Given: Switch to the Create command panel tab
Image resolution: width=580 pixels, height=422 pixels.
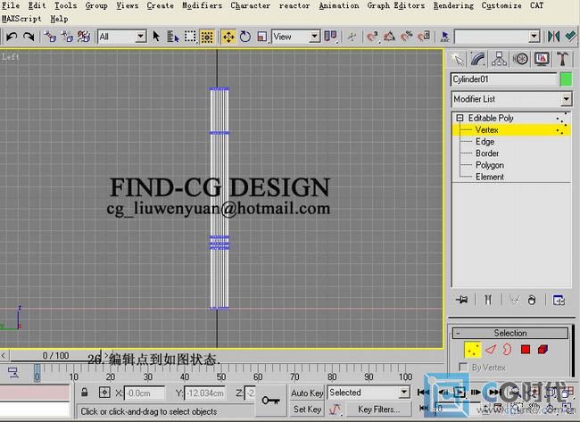Looking at the screenshot, I should click(457, 59).
